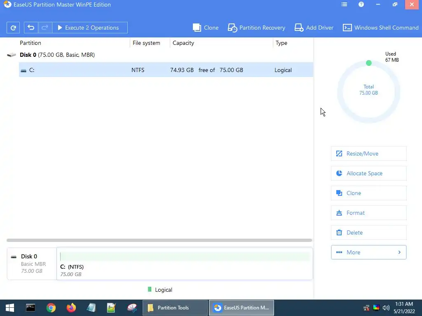Open Add Driver
422x316 pixels.
314,28
